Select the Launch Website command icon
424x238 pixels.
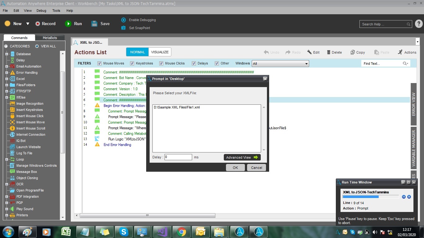12,147
